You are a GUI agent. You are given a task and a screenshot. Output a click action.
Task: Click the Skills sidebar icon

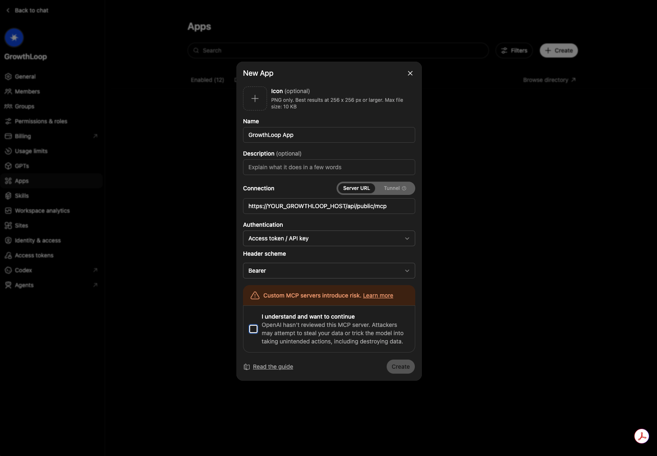tap(8, 196)
